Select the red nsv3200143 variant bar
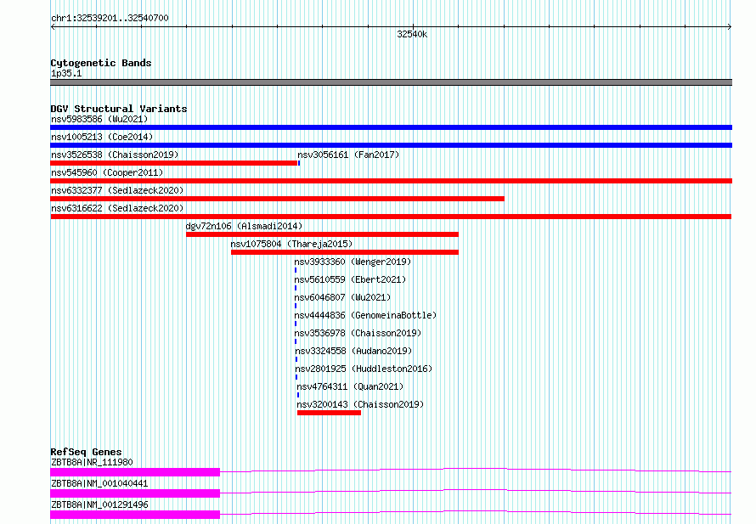The image size is (756, 524). 329,413
